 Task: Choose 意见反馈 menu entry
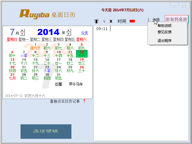165,32
